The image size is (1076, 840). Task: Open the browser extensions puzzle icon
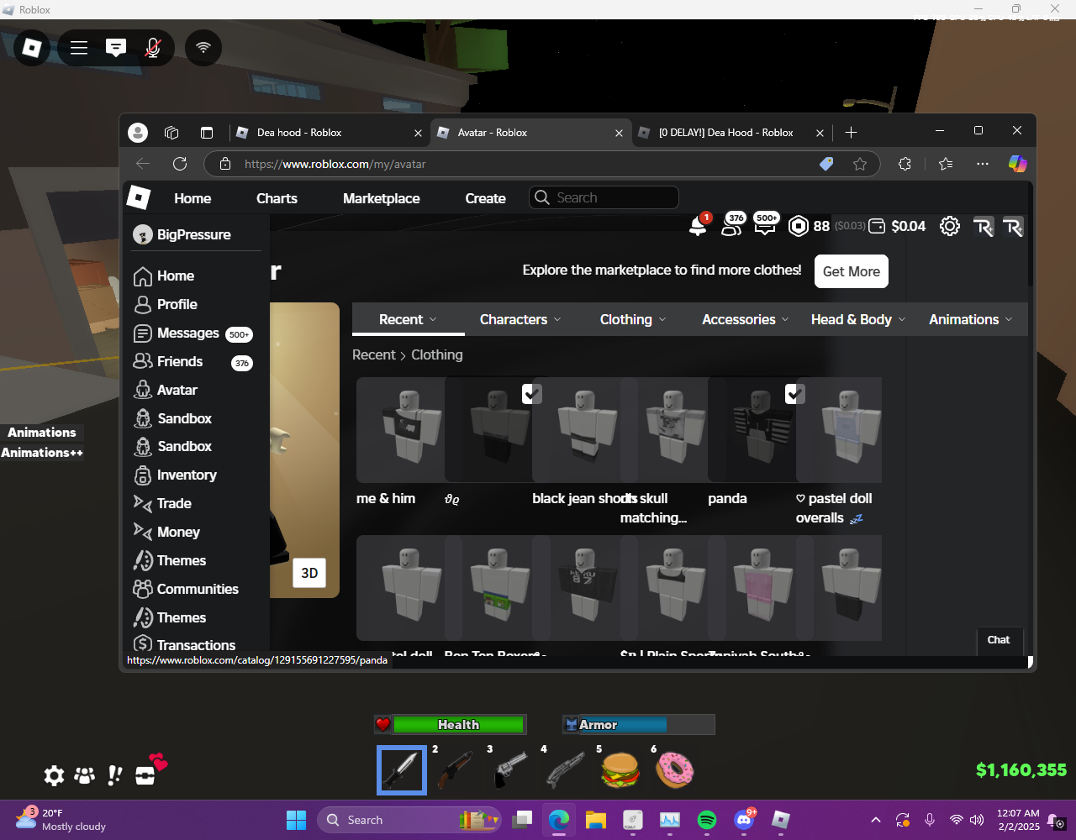point(905,164)
